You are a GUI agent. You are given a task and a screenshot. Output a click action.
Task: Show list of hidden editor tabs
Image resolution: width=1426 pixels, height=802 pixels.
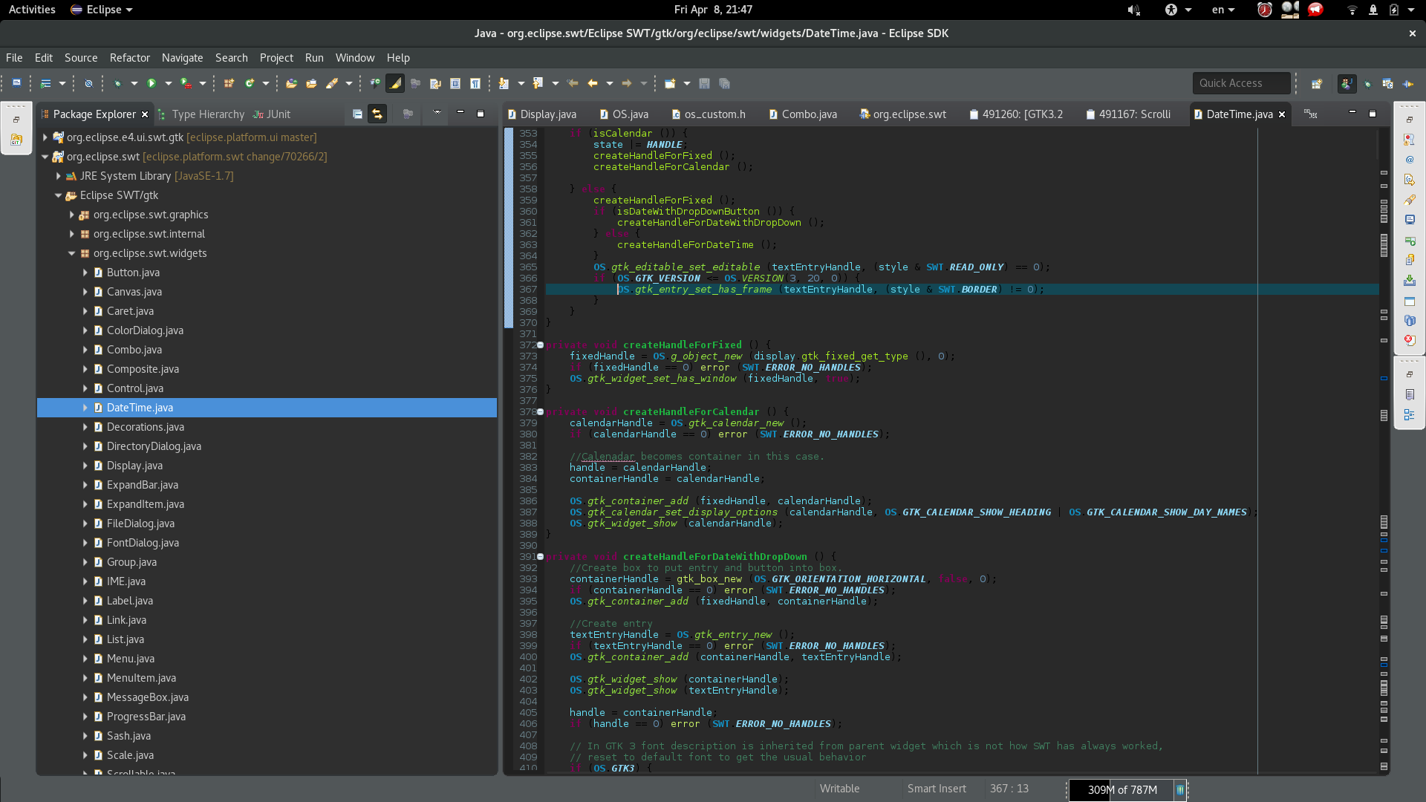click(x=1311, y=114)
